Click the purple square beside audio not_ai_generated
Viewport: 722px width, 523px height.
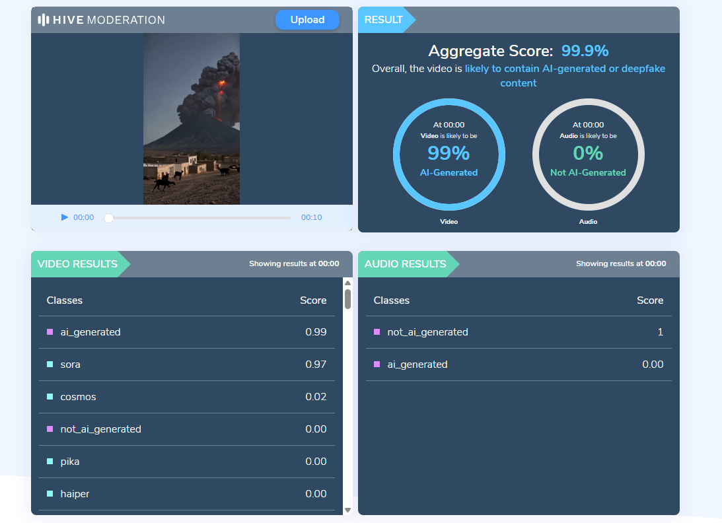[377, 332]
